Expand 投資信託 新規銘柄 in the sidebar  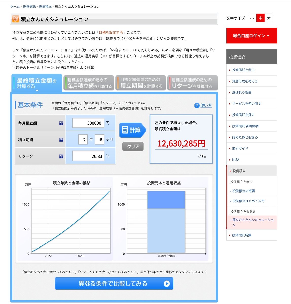pyautogui.click(x=251, y=126)
